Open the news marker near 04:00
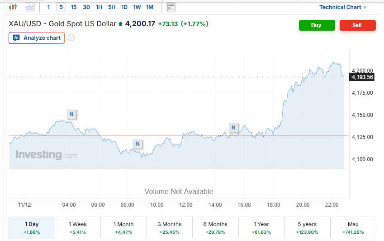Image resolution: width=384 pixels, height=241 pixels. coord(71,114)
